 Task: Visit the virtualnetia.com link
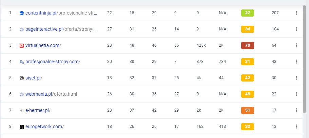tap(43, 45)
